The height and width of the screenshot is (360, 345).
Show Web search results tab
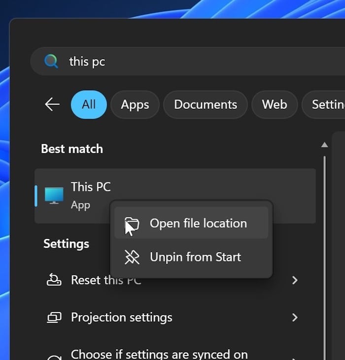pos(275,104)
